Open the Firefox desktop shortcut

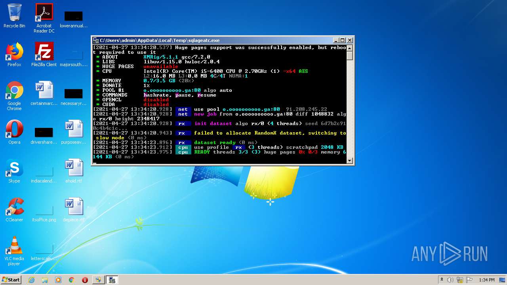pyautogui.click(x=14, y=55)
